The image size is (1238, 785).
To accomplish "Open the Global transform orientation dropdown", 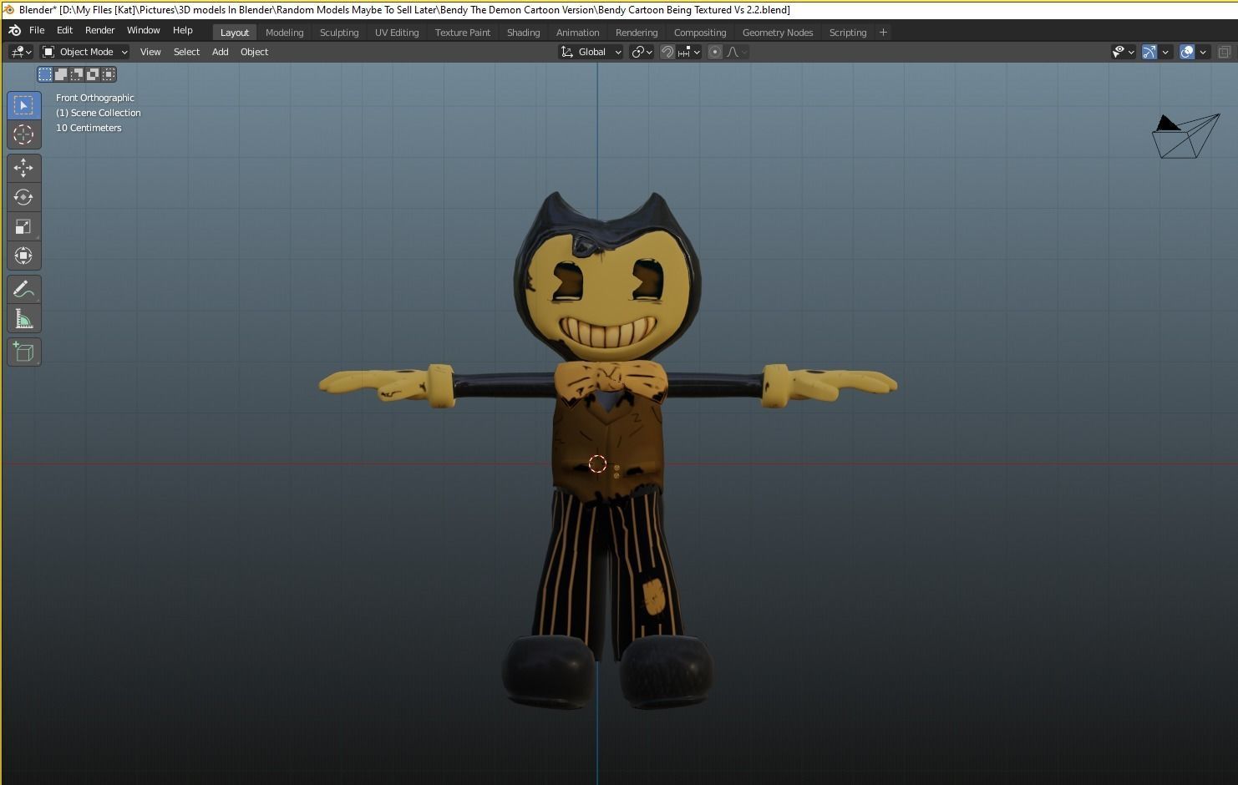I will tap(591, 52).
